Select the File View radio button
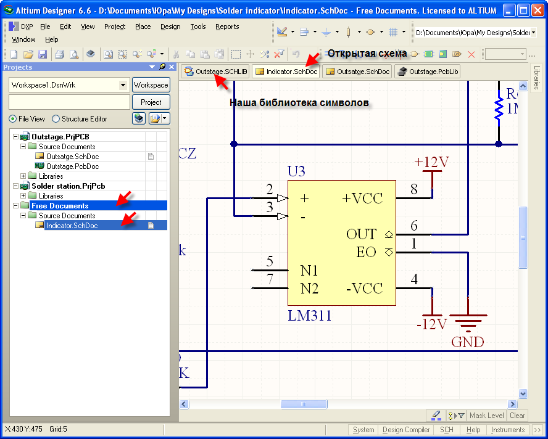The width and height of the screenshot is (548, 439). 12,119
